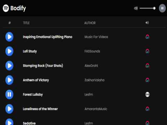This screenshot has height=125, width=167.
Task: Mute audio with the header speaker icon
Action: click(x=136, y=8)
